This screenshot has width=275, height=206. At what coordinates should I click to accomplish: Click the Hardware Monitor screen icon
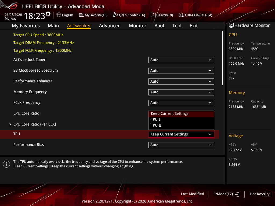231,25
